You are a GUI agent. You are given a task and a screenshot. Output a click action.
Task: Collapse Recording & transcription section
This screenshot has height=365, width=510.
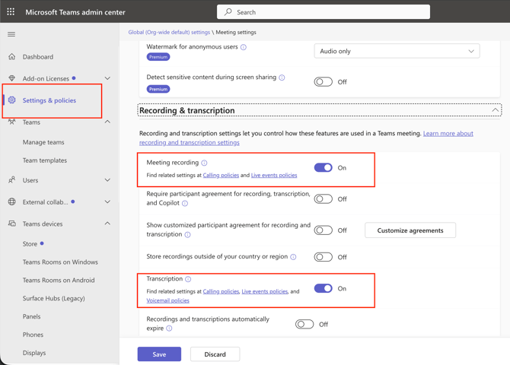[495, 110]
